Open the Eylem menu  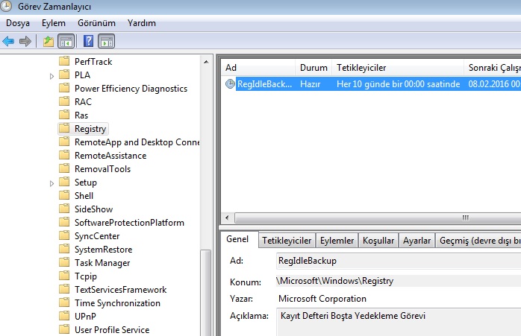pyautogui.click(x=54, y=23)
